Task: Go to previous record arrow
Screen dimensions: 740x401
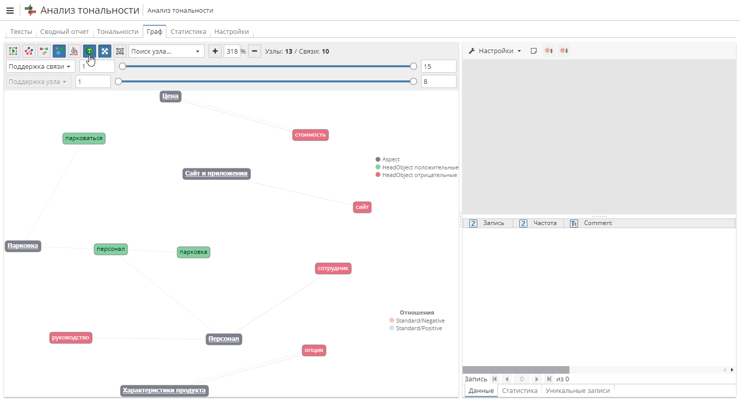Action: [x=507, y=379]
